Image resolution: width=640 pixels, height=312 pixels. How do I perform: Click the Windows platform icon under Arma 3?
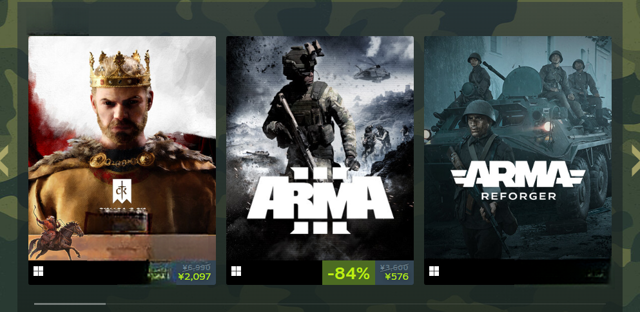[236, 271]
